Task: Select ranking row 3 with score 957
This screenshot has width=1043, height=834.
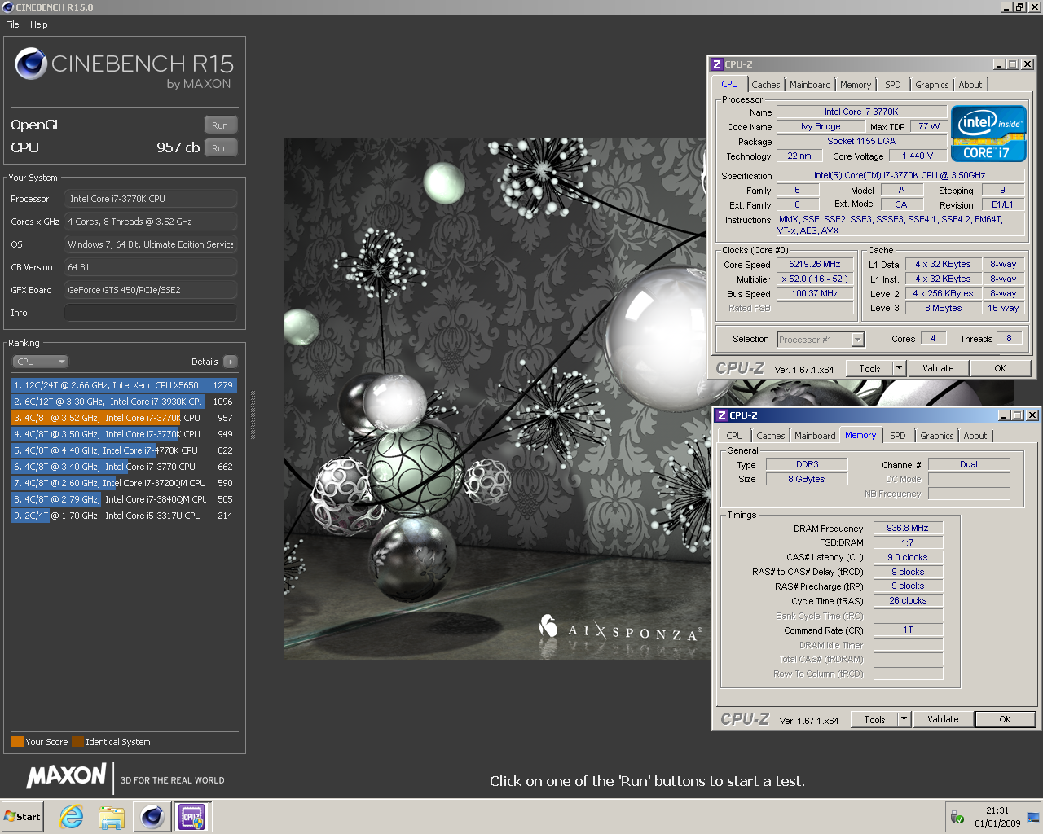Action: [x=124, y=418]
